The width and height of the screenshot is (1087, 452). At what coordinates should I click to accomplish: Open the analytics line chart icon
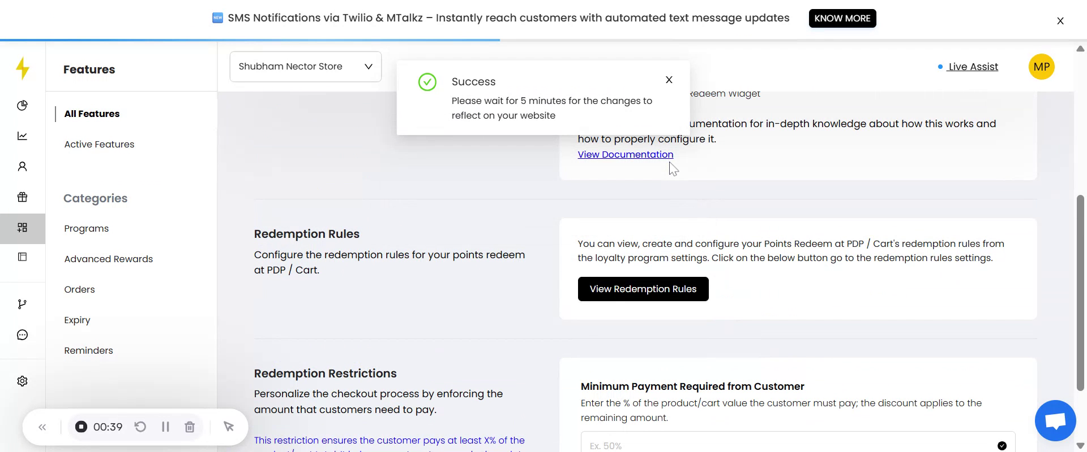pos(22,136)
